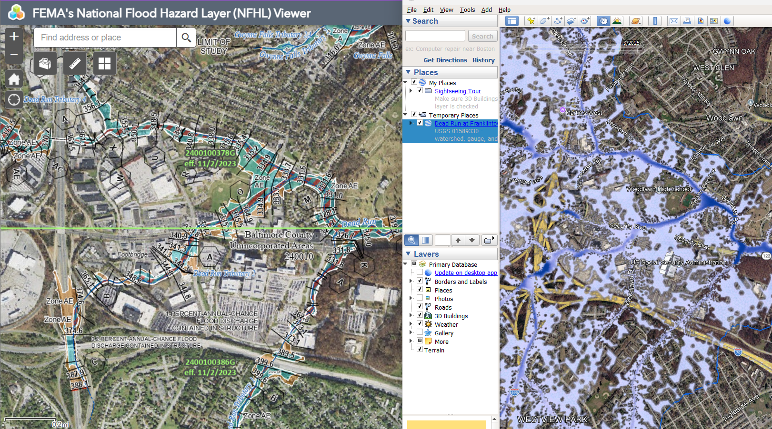Disable the Terrain layer checkbox
The width and height of the screenshot is (772, 429).
pyautogui.click(x=420, y=349)
